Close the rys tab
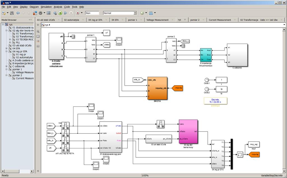Screen dimensions: 287x178 [185, 20]
